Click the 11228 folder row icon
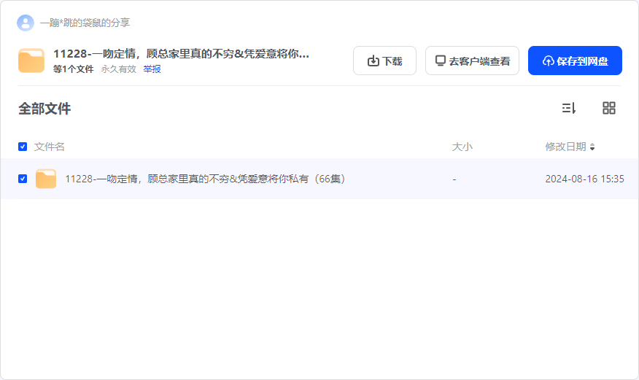 (x=46, y=179)
